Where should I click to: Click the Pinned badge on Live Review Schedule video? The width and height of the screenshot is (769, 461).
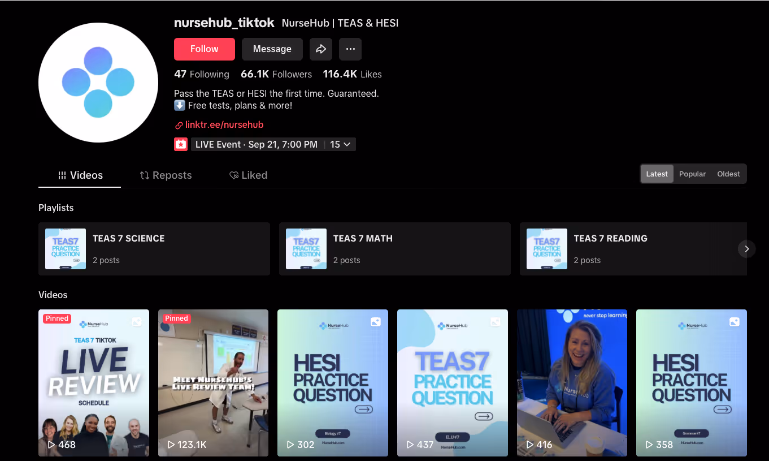(x=57, y=318)
